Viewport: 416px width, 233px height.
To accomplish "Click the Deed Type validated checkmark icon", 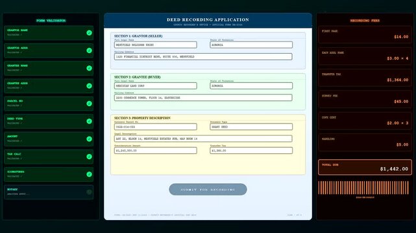I will (89, 121).
